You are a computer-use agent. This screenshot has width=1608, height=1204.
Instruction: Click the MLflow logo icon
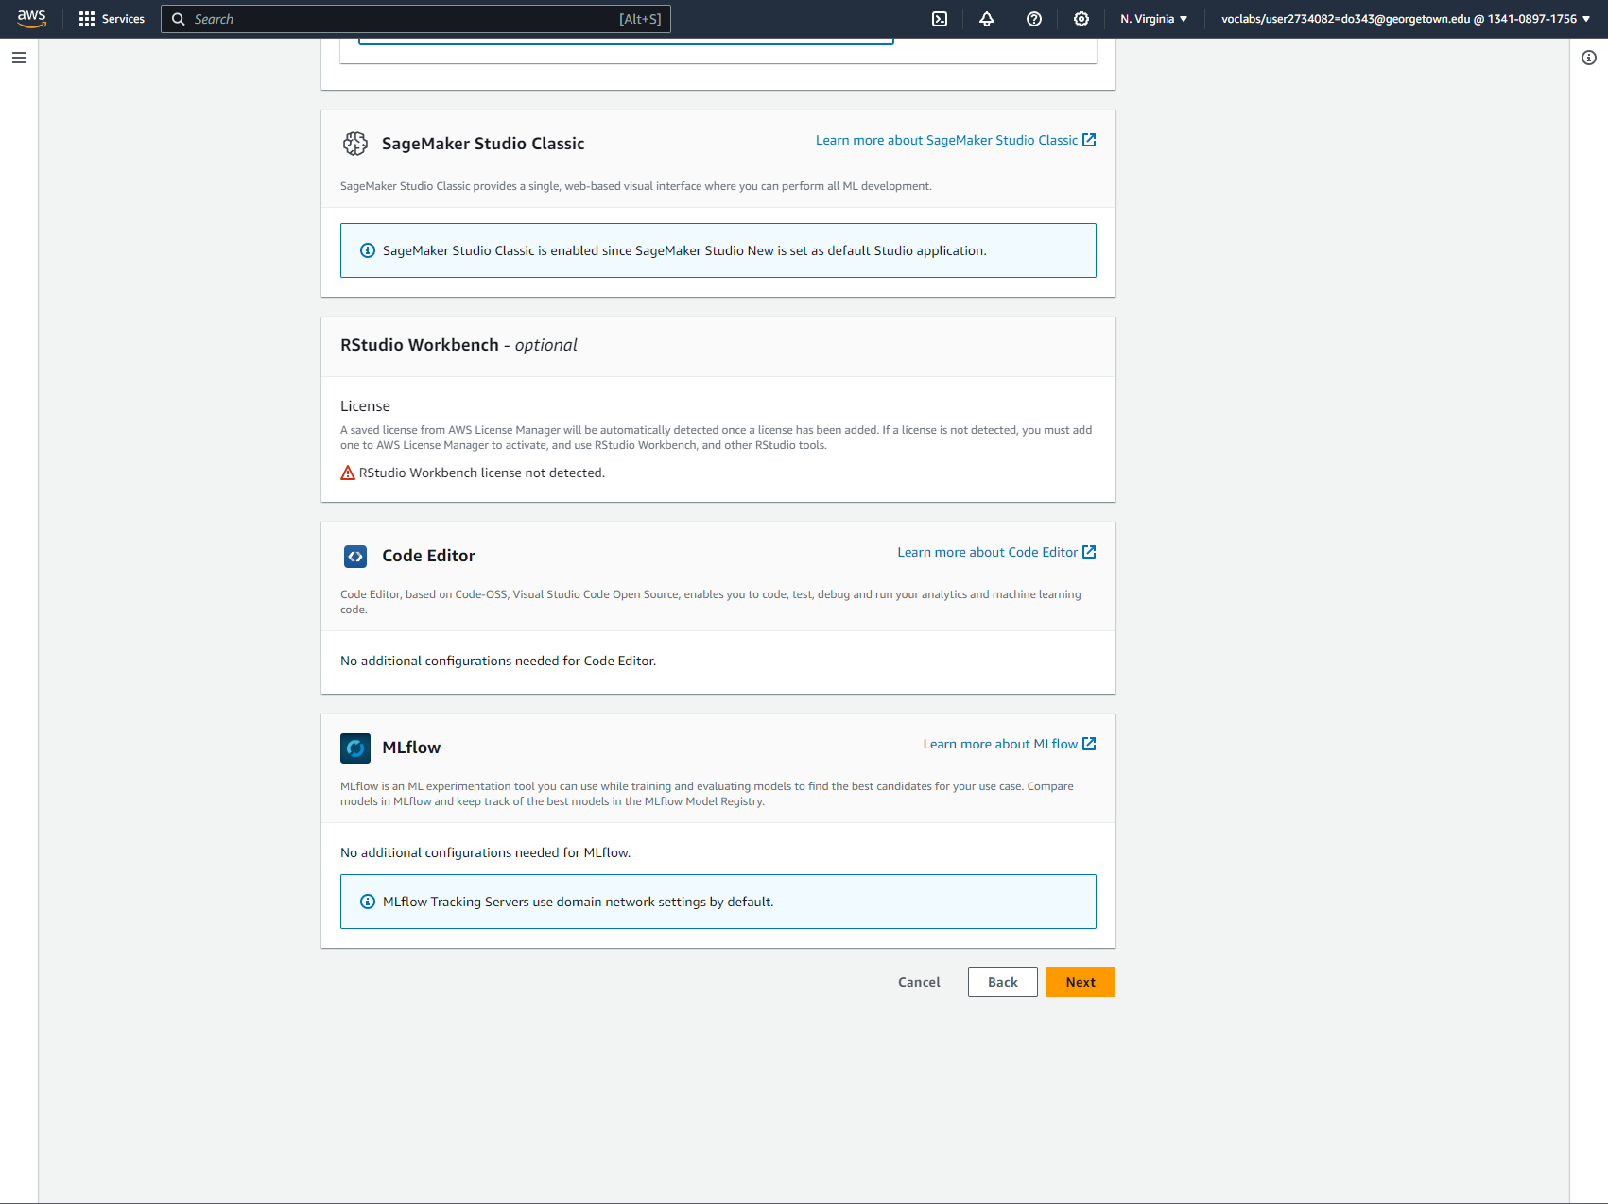click(x=355, y=748)
